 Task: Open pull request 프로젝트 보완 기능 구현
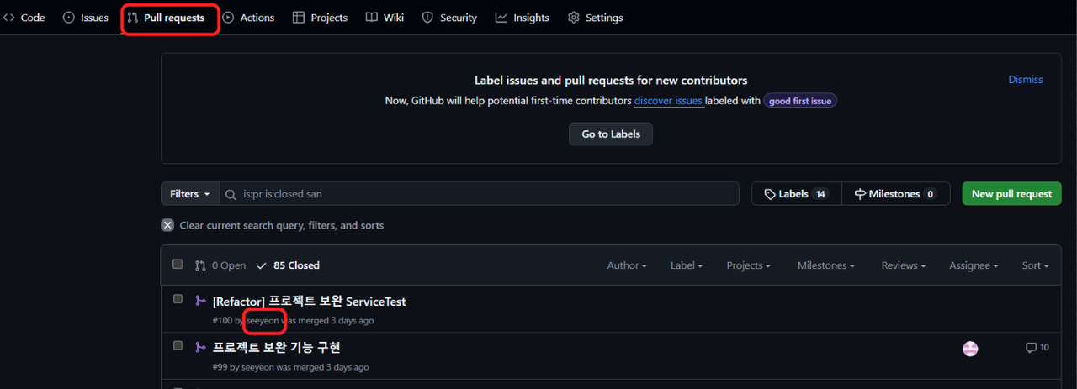tap(276, 348)
